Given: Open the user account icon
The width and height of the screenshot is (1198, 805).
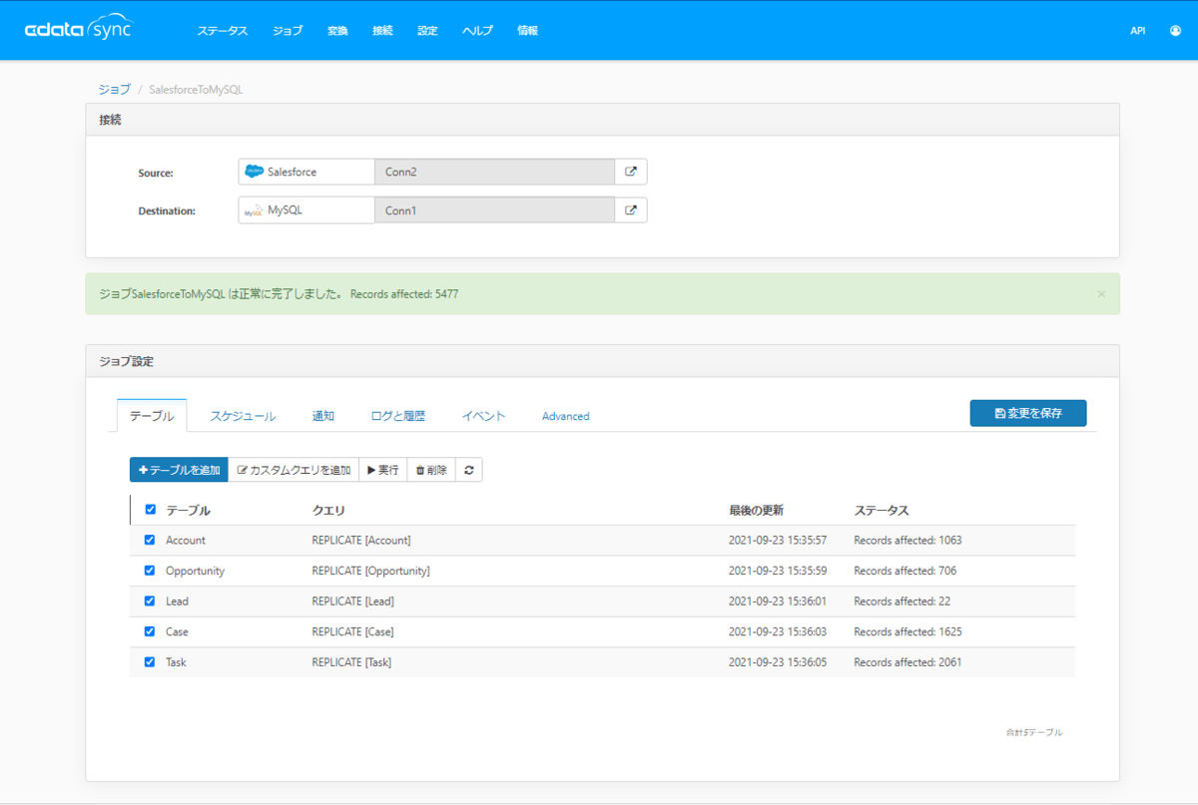Looking at the screenshot, I should click(x=1174, y=31).
